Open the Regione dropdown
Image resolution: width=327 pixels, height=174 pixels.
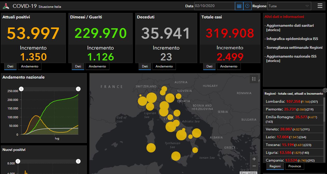(289, 6)
